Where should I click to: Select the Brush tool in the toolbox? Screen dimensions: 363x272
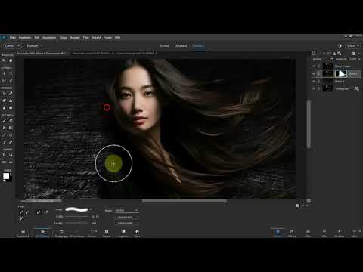[4, 121]
